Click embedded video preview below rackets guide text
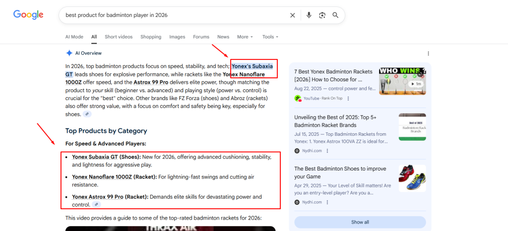 [x=171, y=229]
